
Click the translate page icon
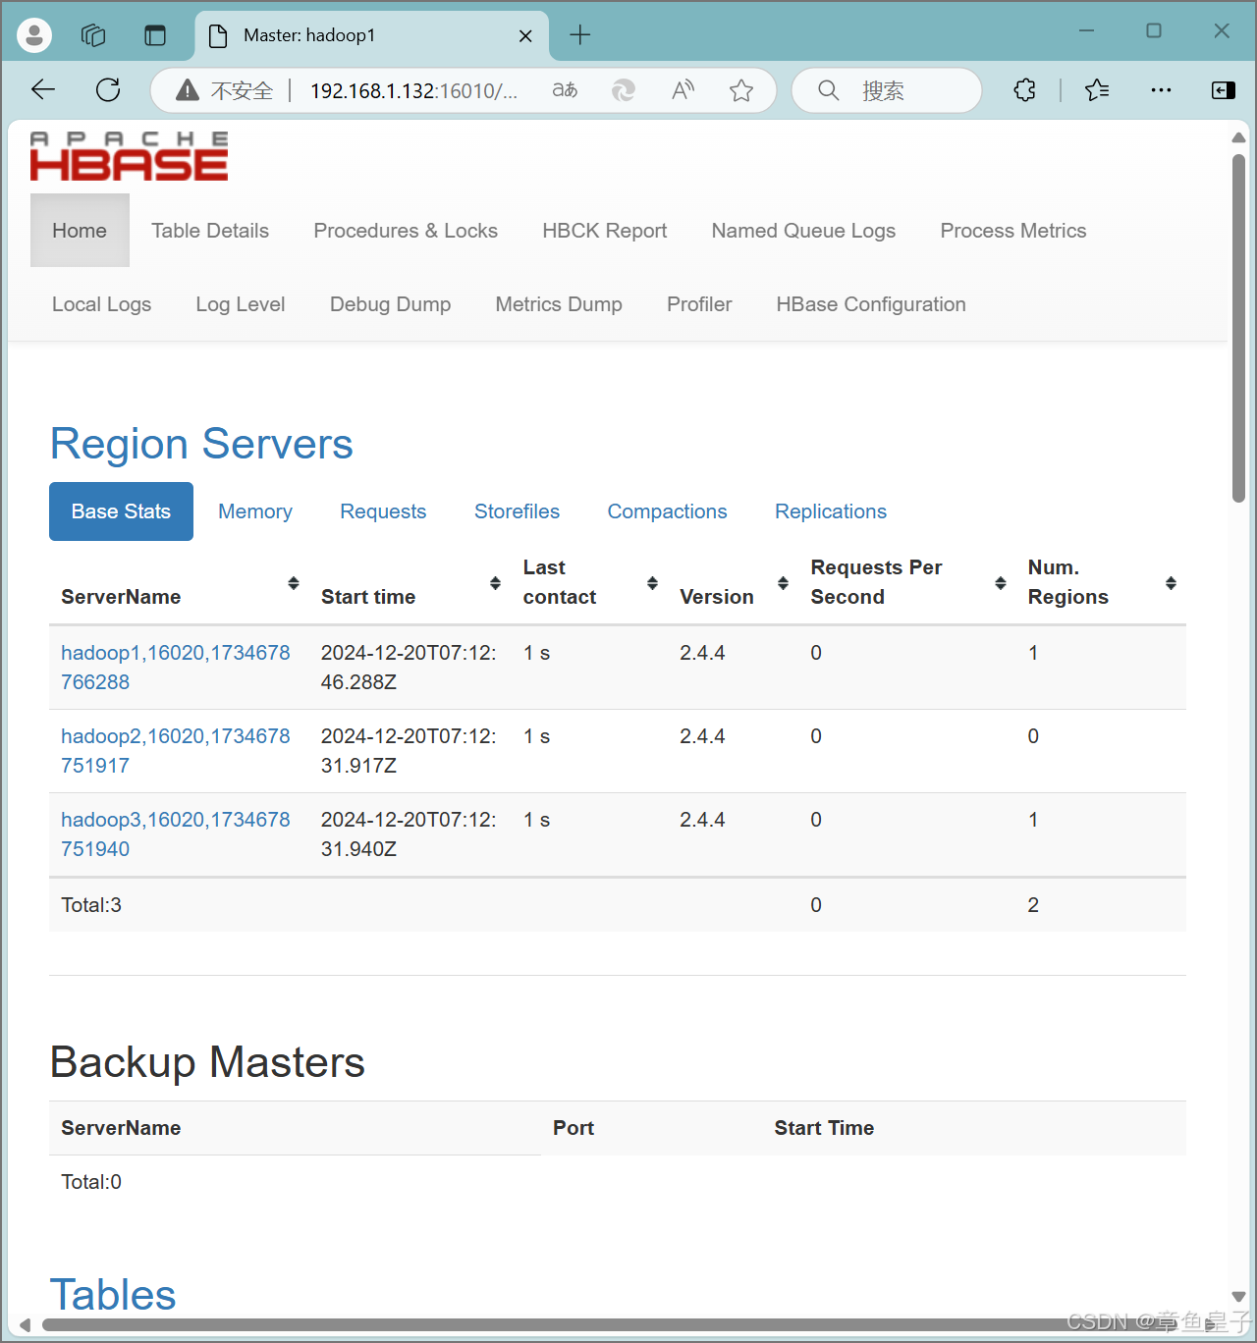tap(565, 90)
